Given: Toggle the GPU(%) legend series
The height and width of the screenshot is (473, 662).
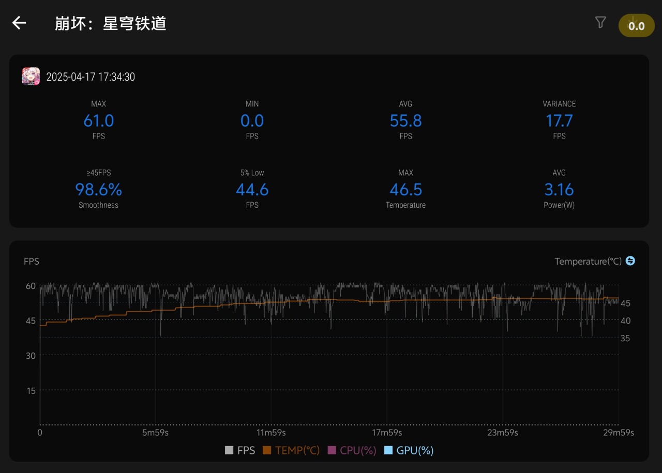Looking at the screenshot, I should [409, 450].
